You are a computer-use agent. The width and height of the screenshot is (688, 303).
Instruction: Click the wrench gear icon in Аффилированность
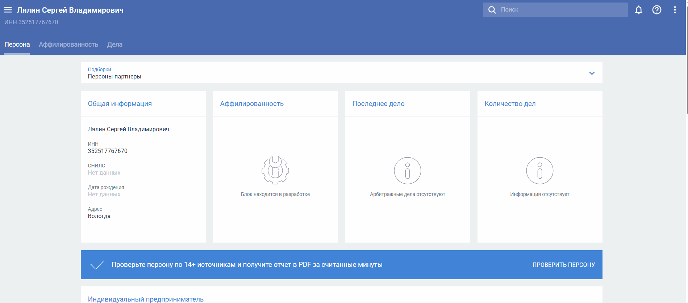click(x=275, y=170)
